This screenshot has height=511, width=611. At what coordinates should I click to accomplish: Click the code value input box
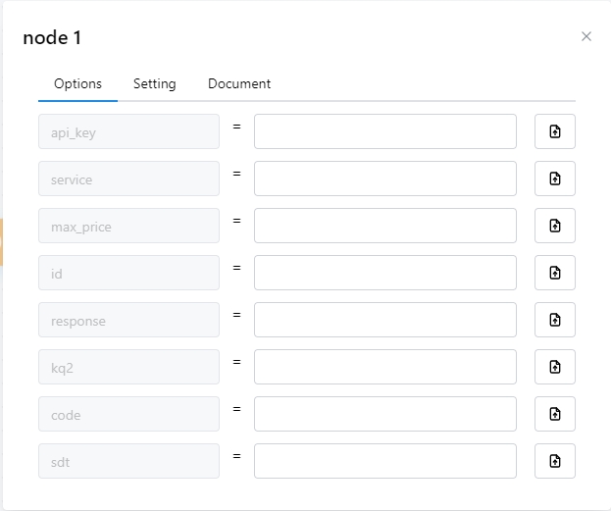click(x=384, y=414)
